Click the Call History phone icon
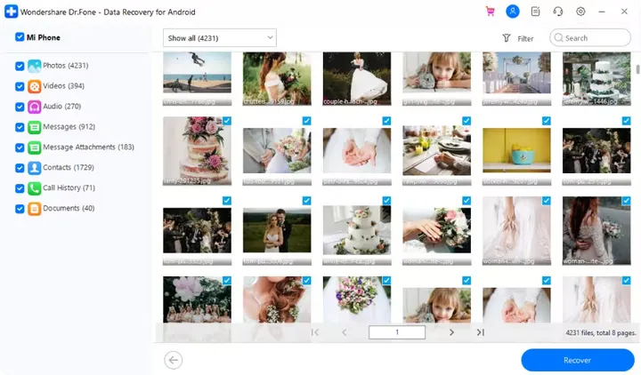 pos(35,188)
